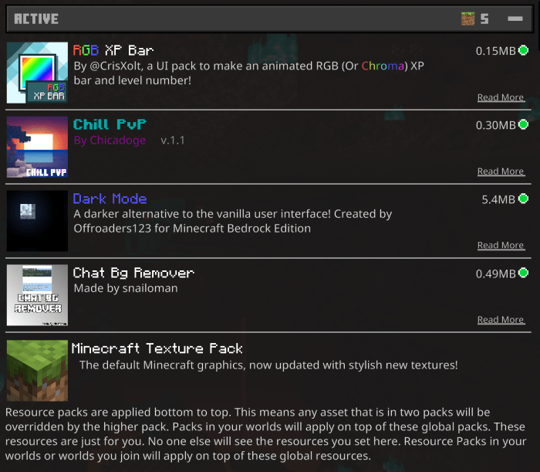Click the rainbow 'Chroma' word
The width and height of the screenshot is (540, 472).
coord(383,66)
